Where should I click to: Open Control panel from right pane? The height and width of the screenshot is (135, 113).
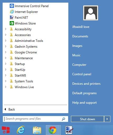click(x=82, y=74)
